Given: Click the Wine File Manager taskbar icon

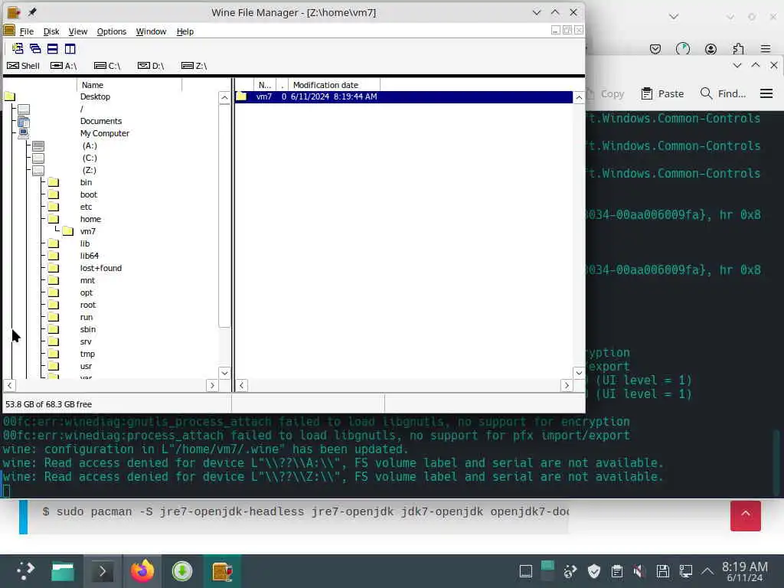Looking at the screenshot, I should [x=222, y=571].
